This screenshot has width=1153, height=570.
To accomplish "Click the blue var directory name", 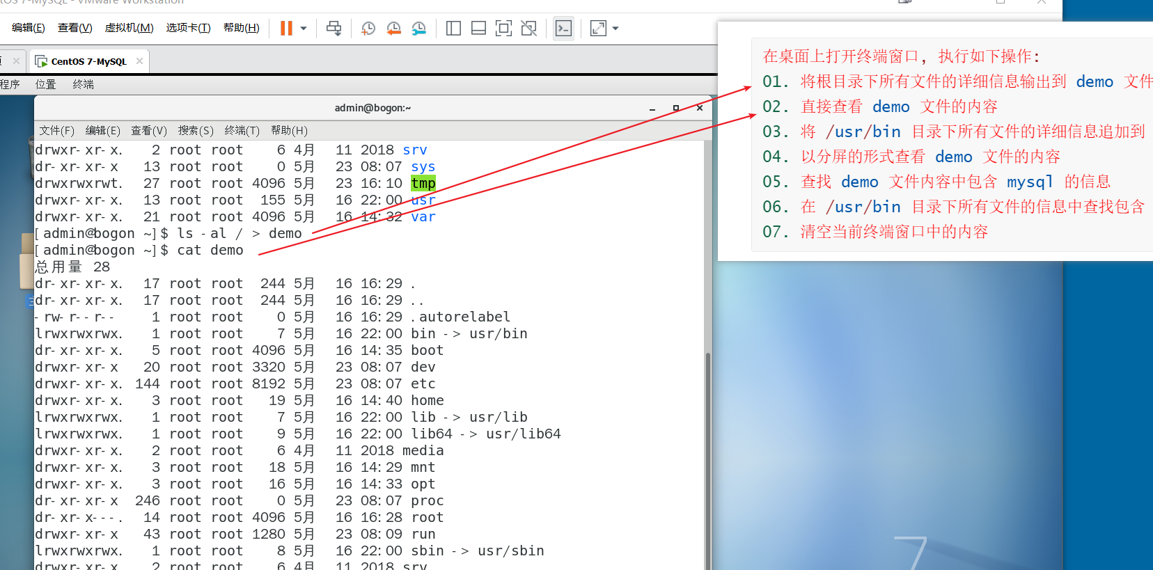I will [423, 217].
